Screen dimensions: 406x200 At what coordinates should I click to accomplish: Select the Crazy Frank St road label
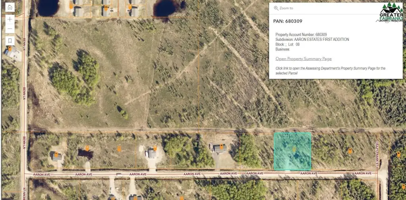pyautogui.click(x=377, y=154)
